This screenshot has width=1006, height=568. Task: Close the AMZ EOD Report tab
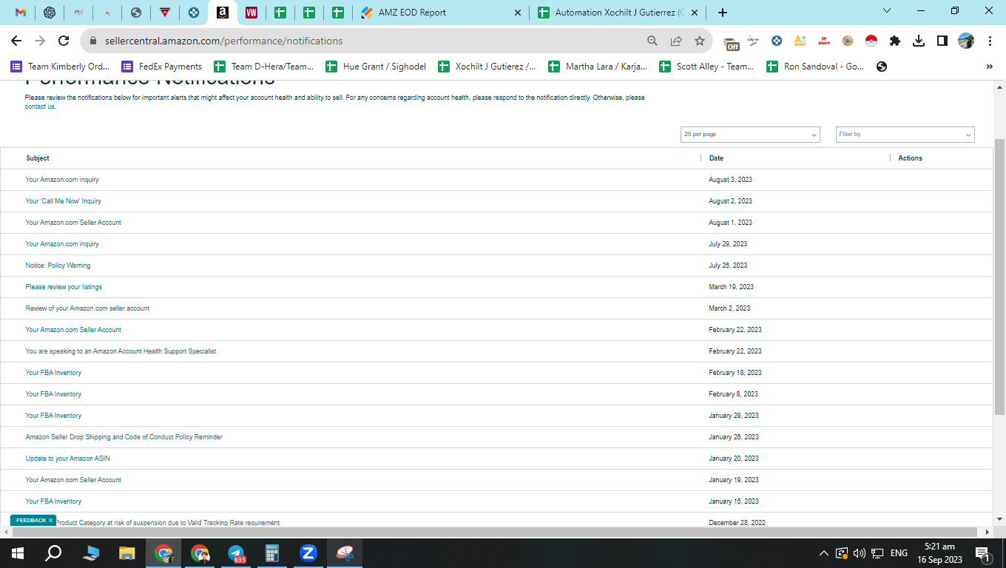coord(517,13)
